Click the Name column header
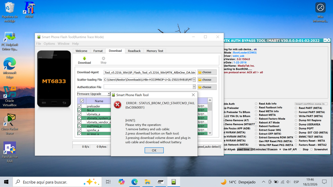Image resolution: width=333 pixels, height=187 pixels. pos(99,101)
